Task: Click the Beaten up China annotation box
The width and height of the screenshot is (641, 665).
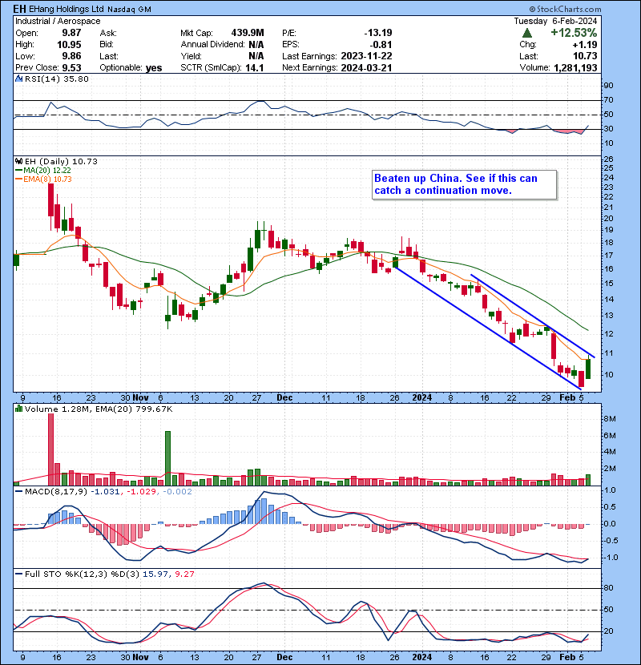Action: pos(464,184)
